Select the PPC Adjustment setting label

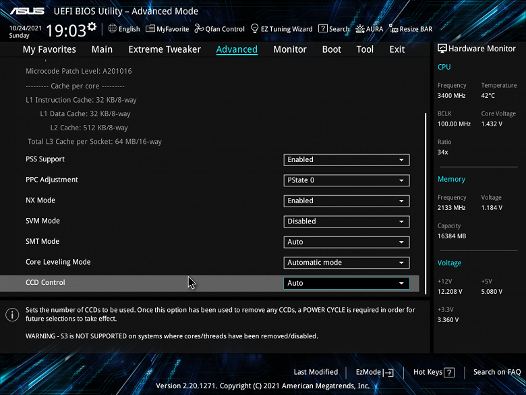tap(52, 180)
